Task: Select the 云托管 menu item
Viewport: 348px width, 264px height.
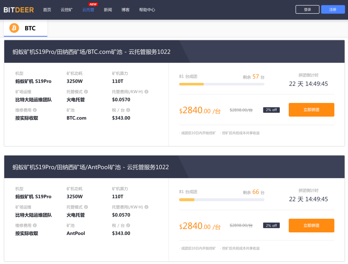Action: click(x=88, y=10)
